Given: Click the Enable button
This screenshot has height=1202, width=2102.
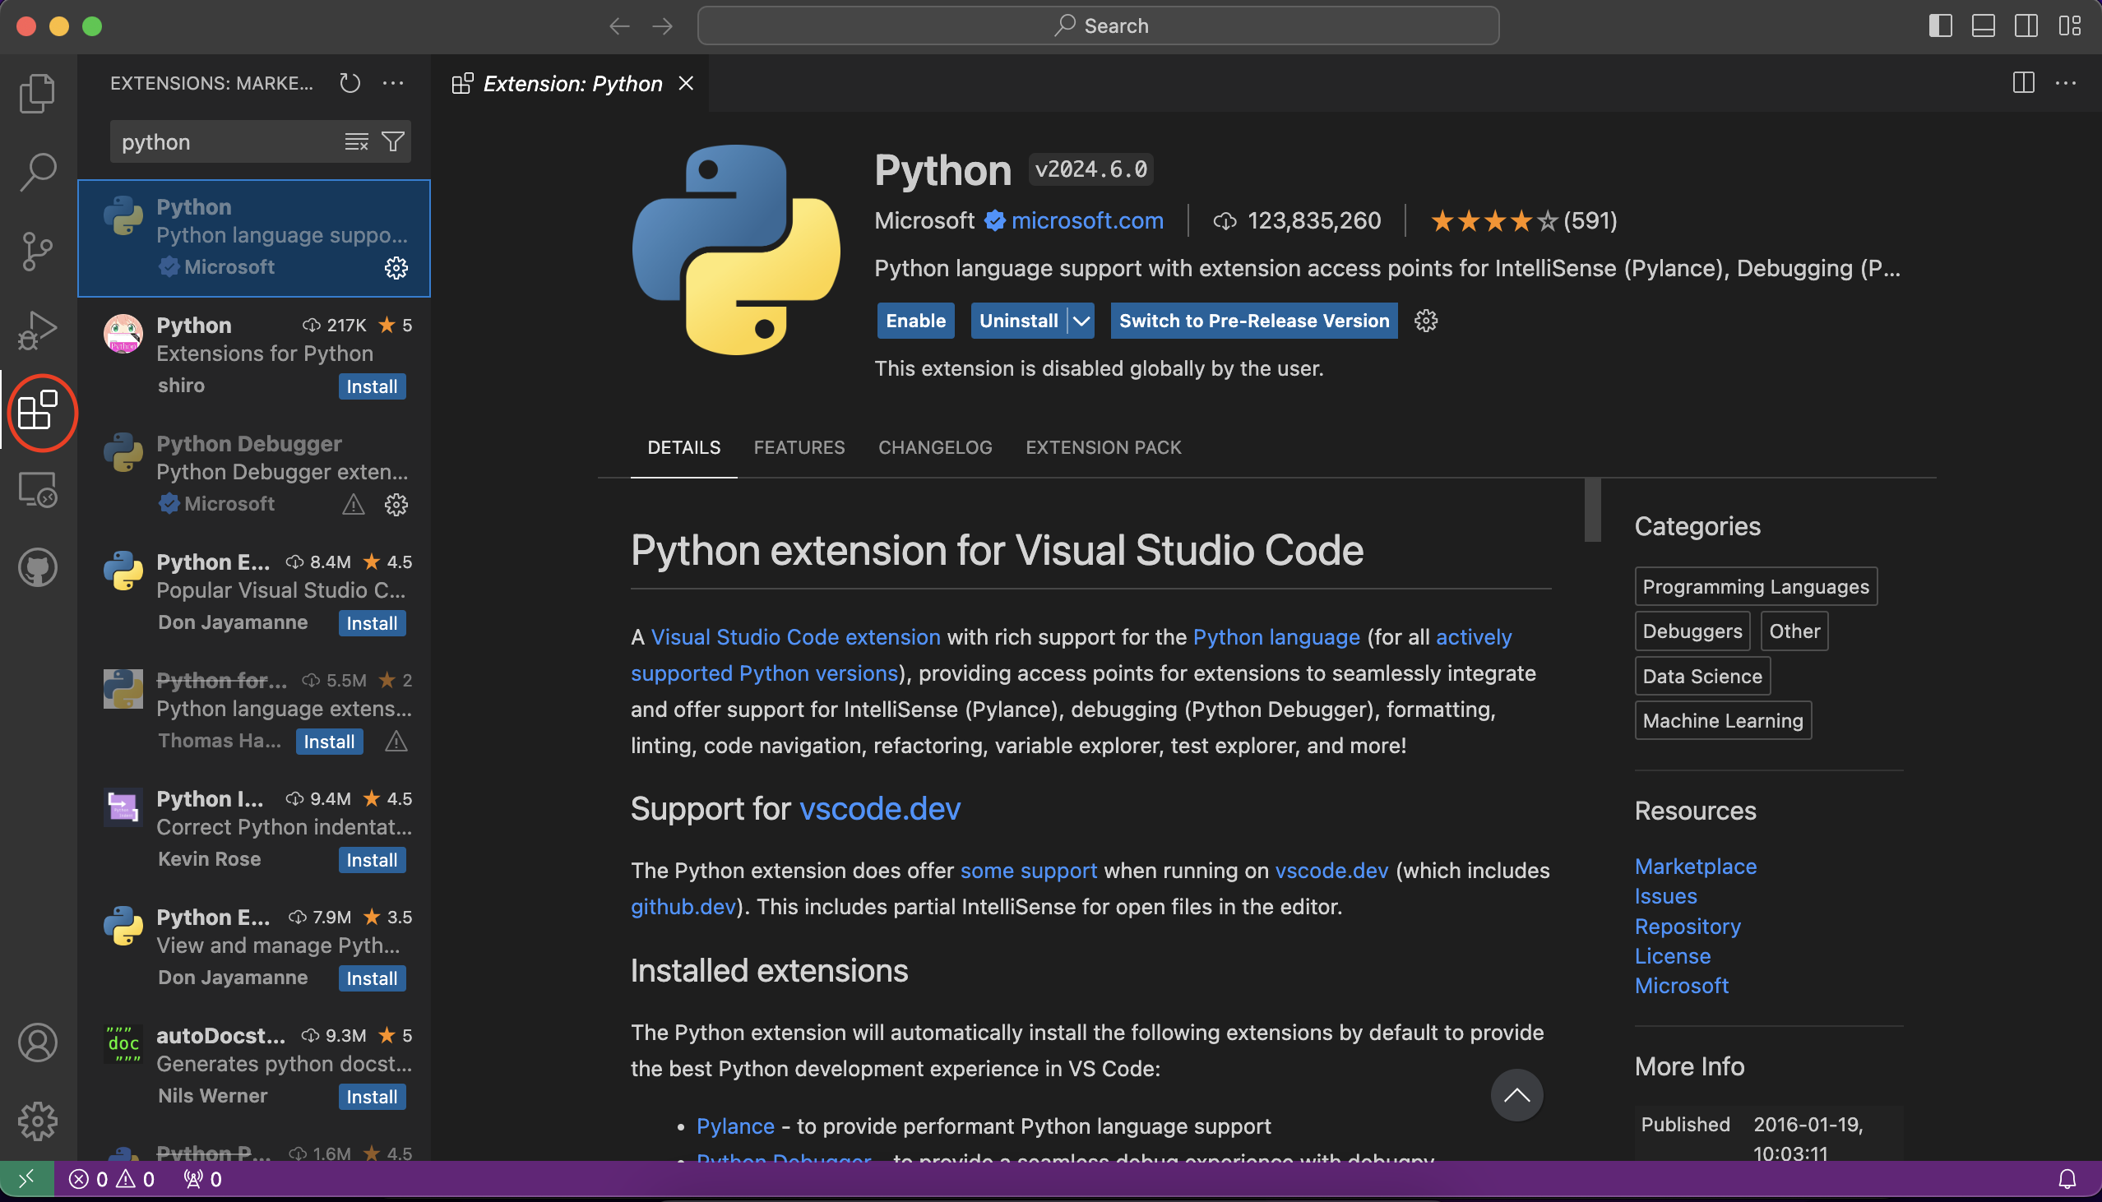Looking at the screenshot, I should tap(915, 321).
